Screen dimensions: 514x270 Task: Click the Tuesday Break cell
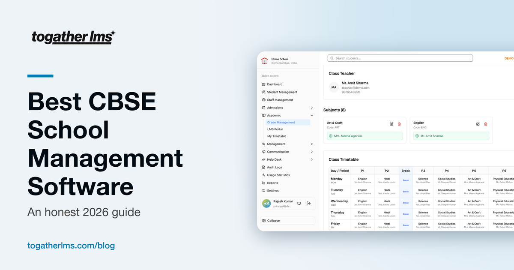406,192
